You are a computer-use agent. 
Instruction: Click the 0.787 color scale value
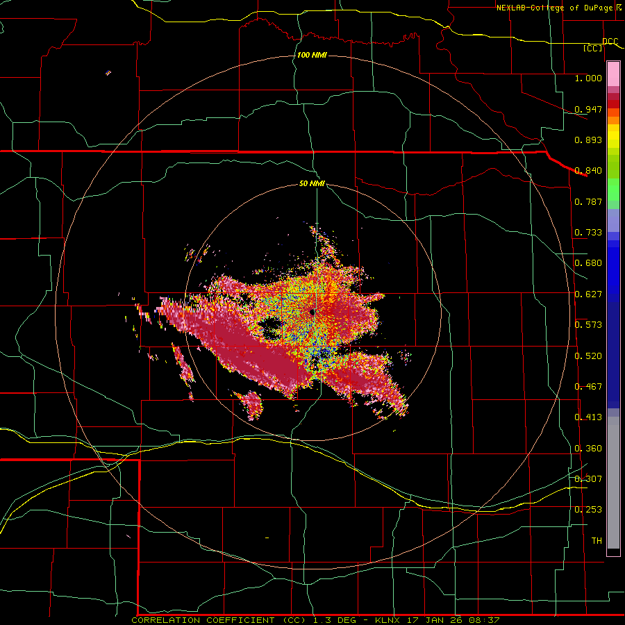(x=588, y=201)
